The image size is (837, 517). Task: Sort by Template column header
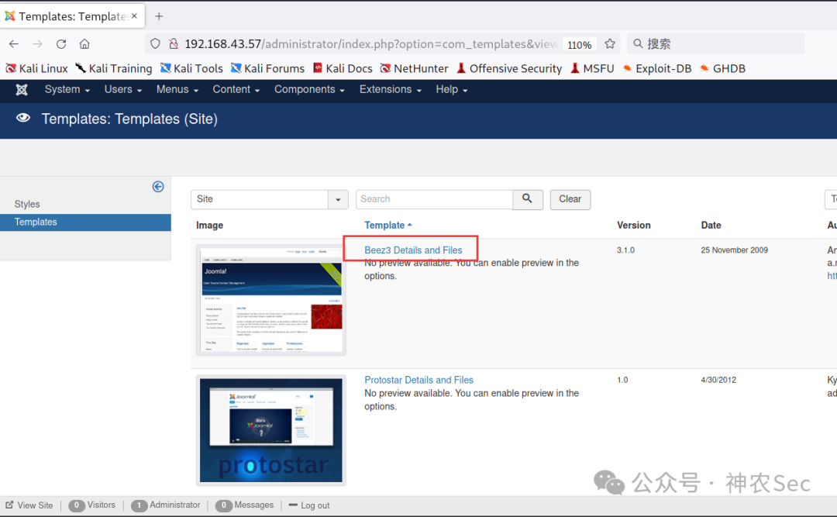pos(388,226)
